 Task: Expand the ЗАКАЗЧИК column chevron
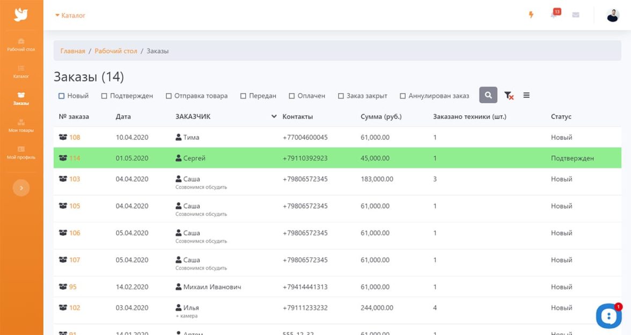[x=274, y=116]
